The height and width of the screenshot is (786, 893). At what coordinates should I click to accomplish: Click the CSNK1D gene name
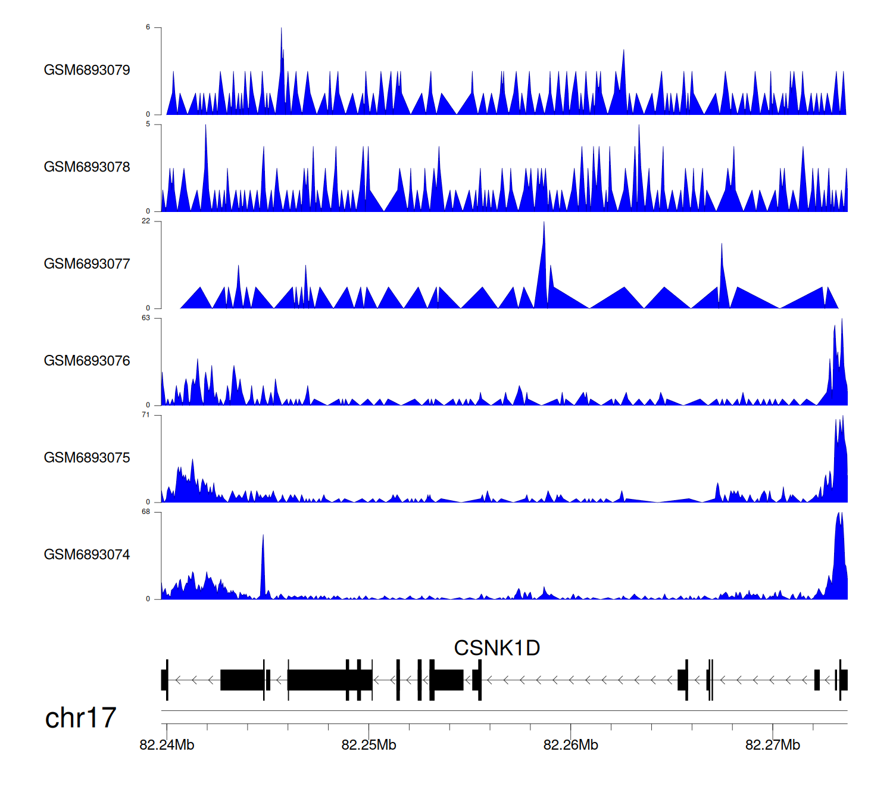pyautogui.click(x=497, y=648)
